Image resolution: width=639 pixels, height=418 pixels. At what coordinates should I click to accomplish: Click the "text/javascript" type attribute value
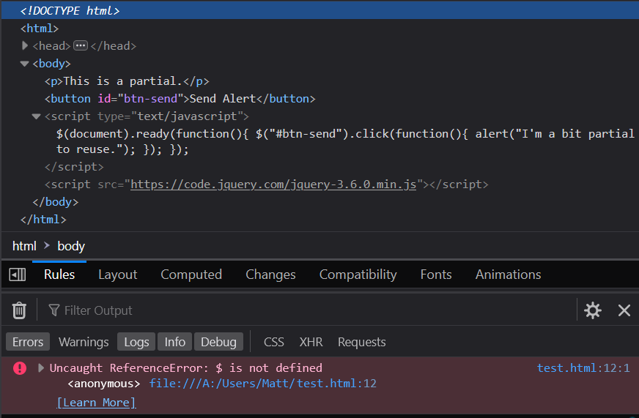tap(187, 116)
